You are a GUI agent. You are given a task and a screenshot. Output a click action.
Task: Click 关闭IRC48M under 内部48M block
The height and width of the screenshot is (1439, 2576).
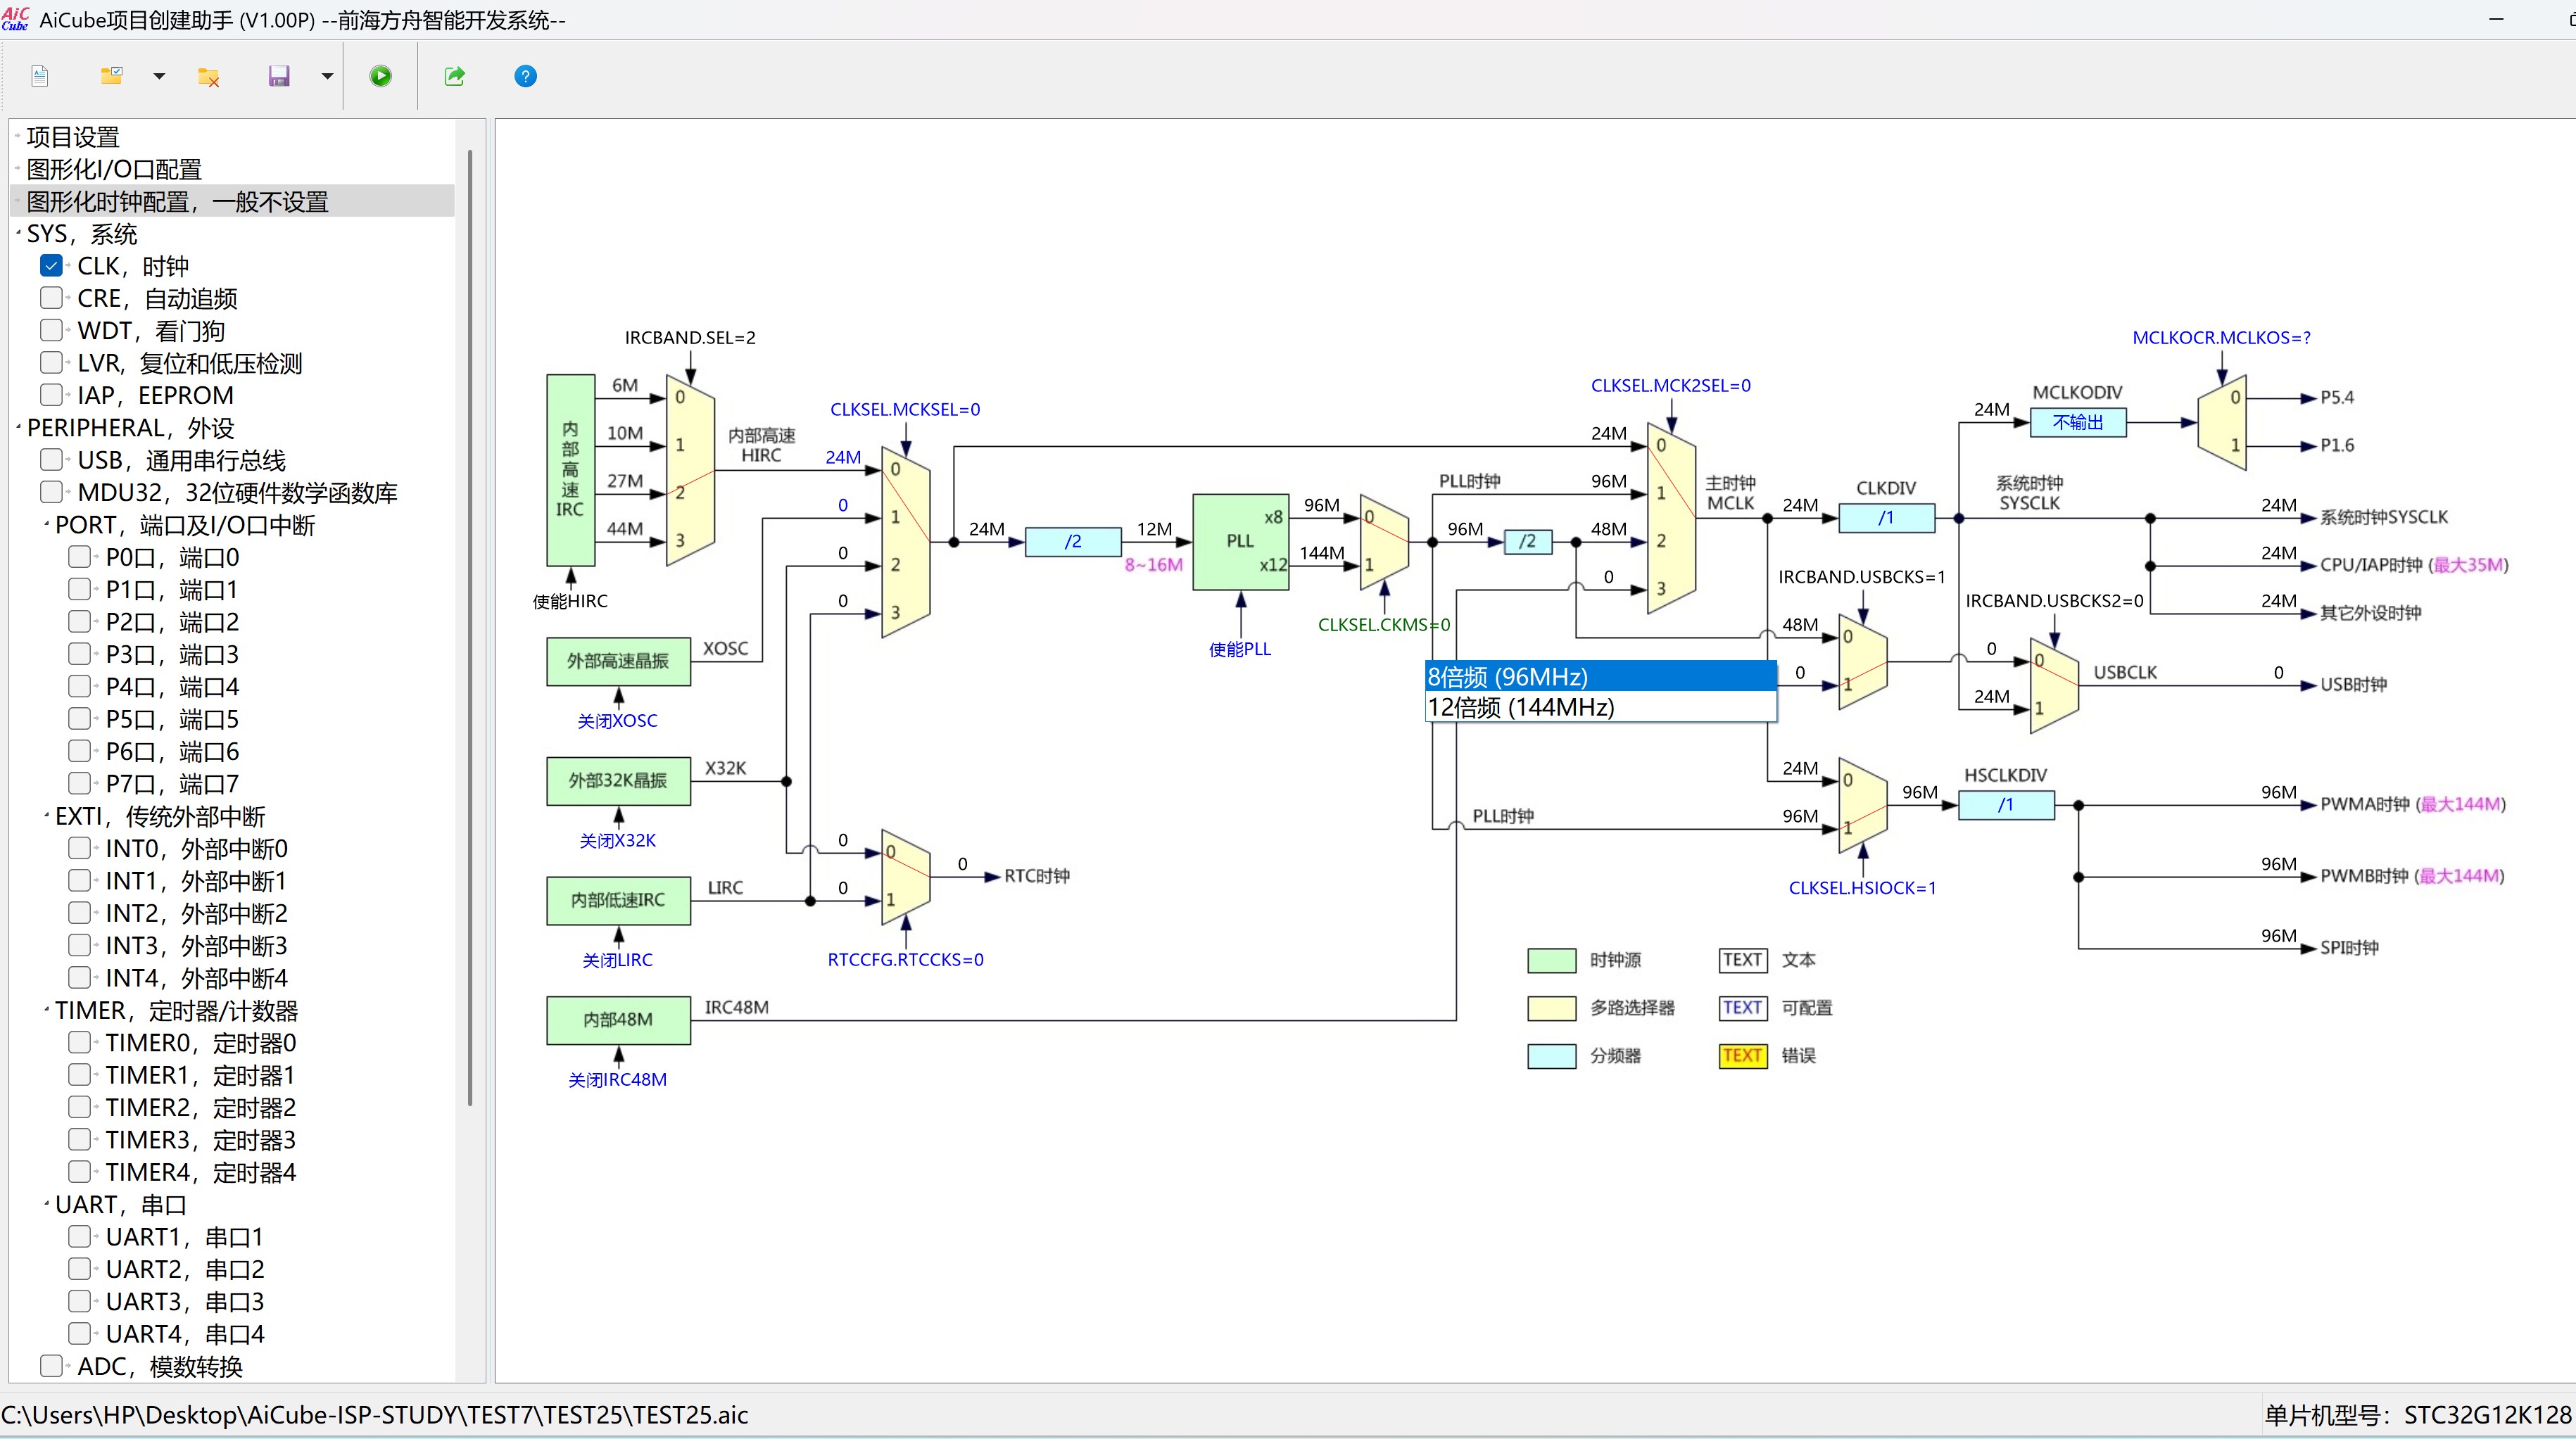coord(617,1079)
